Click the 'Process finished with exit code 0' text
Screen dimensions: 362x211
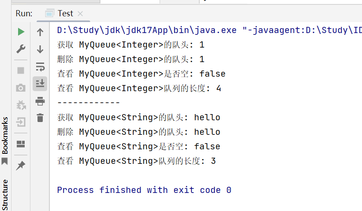click(x=144, y=190)
